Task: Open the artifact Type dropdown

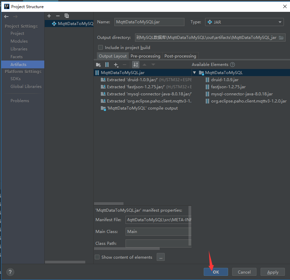Action: coord(244,22)
